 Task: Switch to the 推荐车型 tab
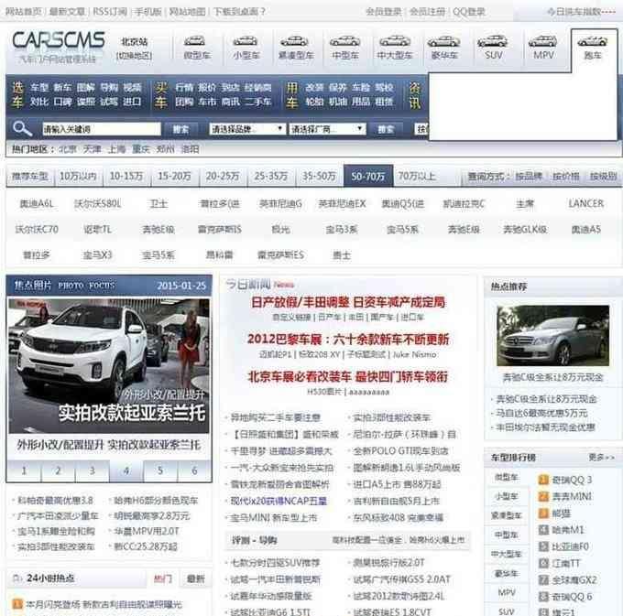click(x=30, y=177)
